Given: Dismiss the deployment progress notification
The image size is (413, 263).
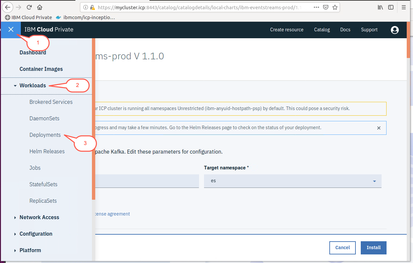Looking at the screenshot, I should click(x=379, y=128).
